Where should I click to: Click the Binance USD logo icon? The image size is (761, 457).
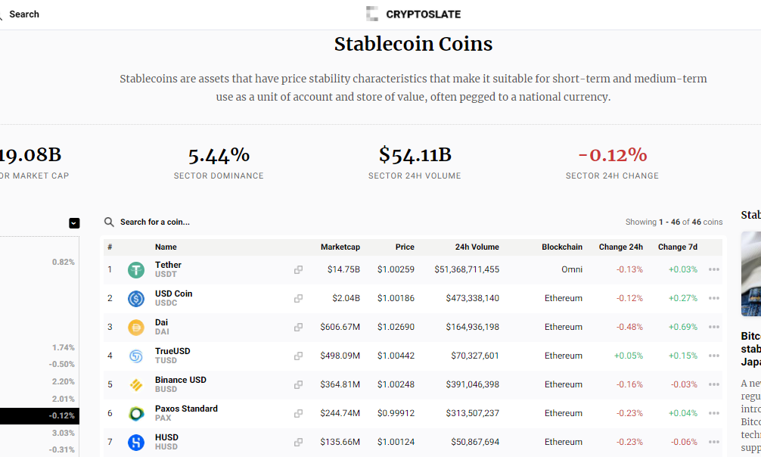pyautogui.click(x=136, y=384)
